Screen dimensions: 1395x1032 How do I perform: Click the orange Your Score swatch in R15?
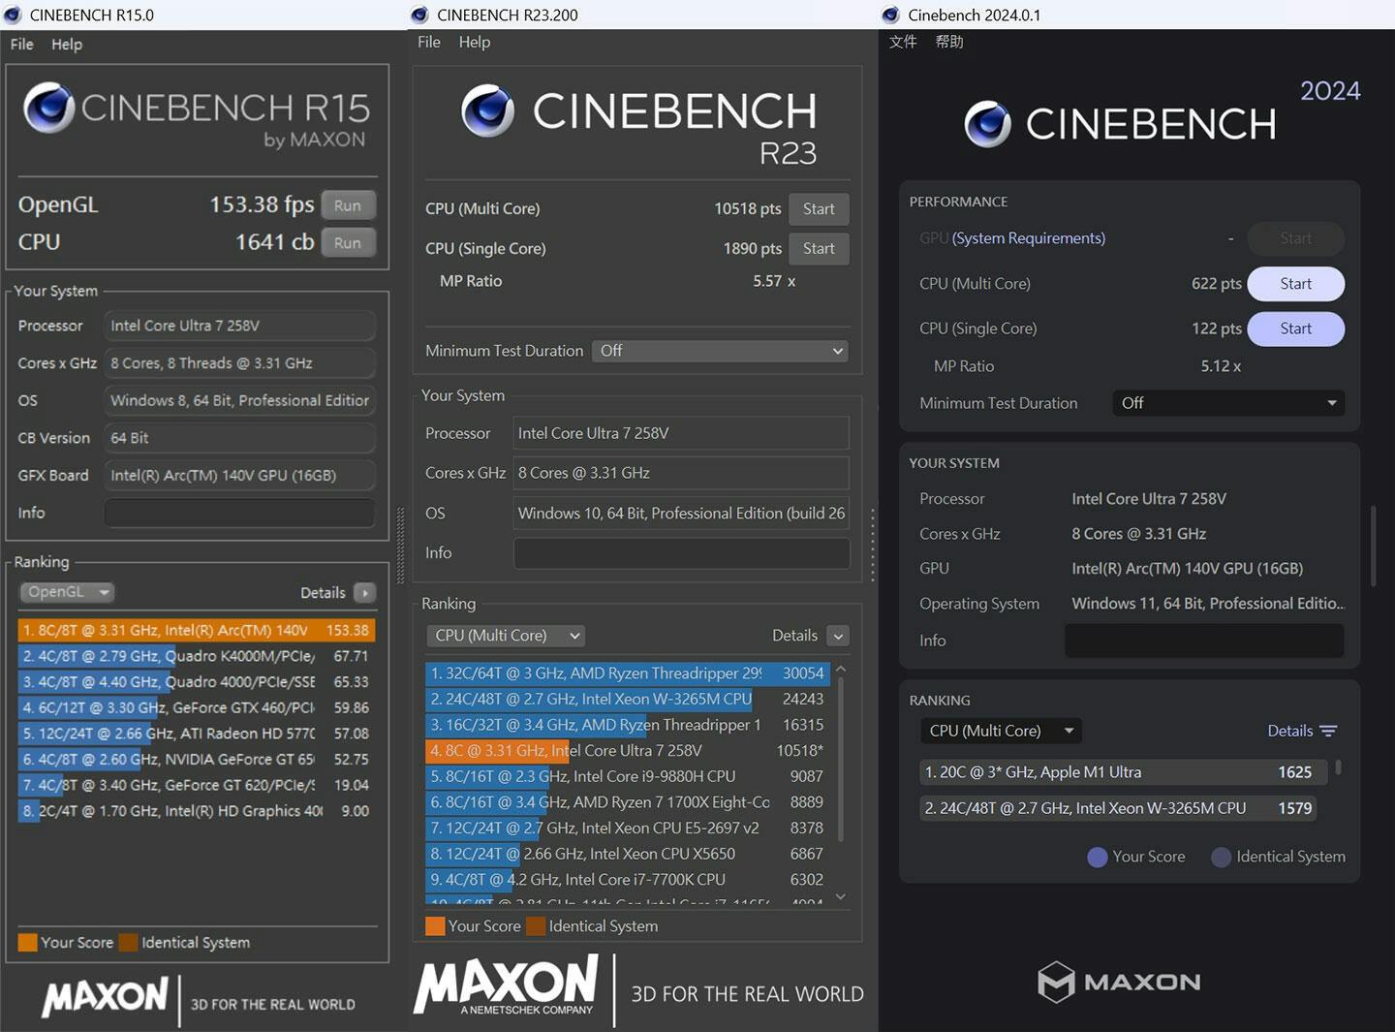(x=27, y=943)
